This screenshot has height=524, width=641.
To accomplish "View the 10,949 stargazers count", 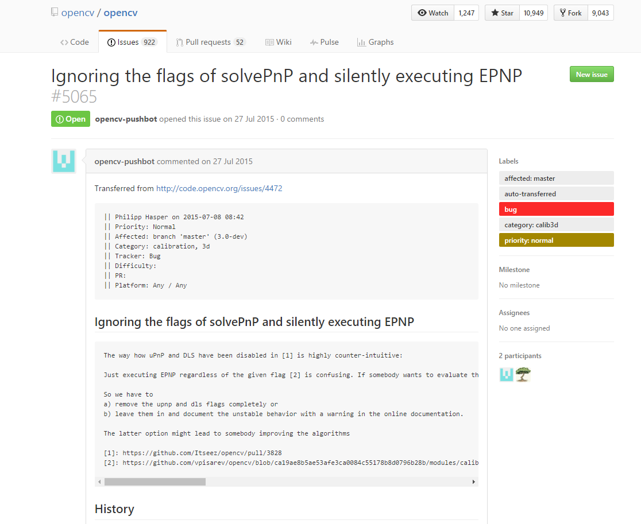I will pos(534,13).
